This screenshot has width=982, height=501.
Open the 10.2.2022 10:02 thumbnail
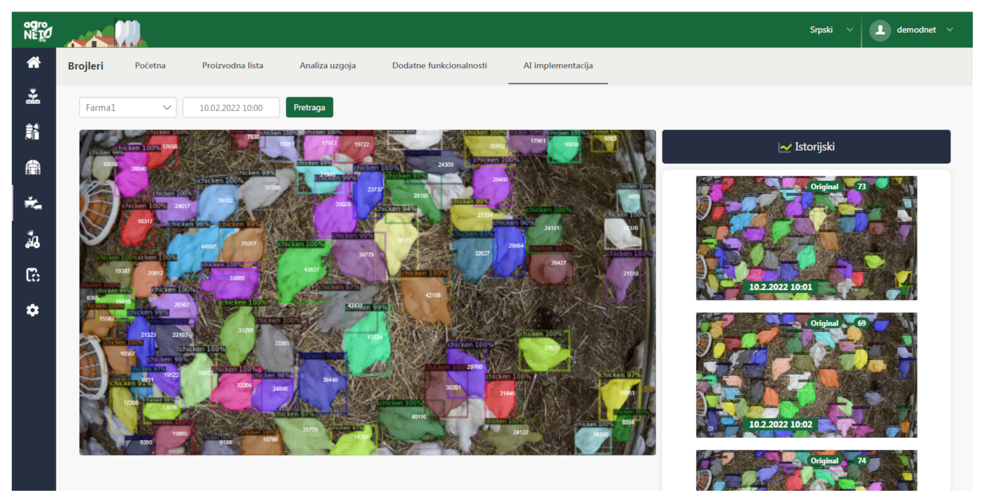point(806,375)
